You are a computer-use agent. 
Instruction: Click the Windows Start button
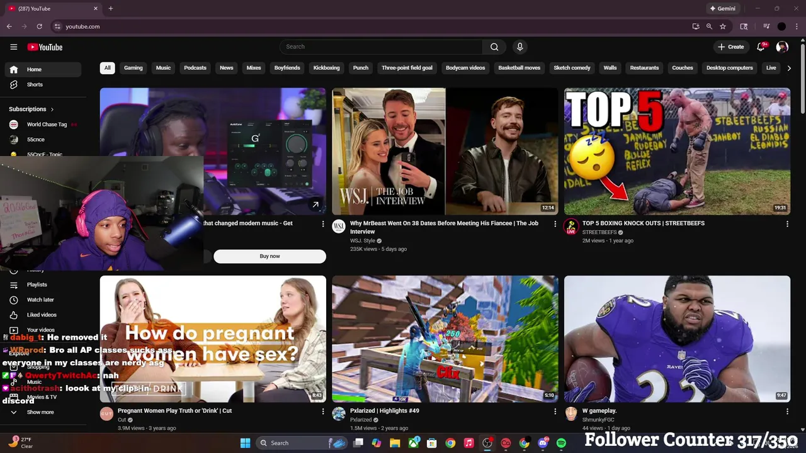pos(245,443)
